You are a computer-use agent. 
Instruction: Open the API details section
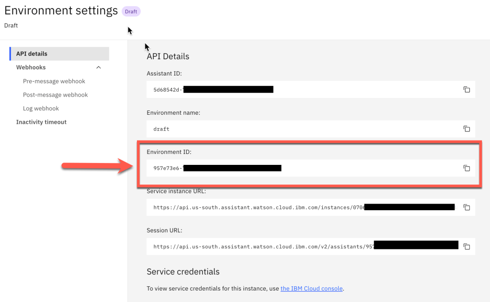coord(32,54)
